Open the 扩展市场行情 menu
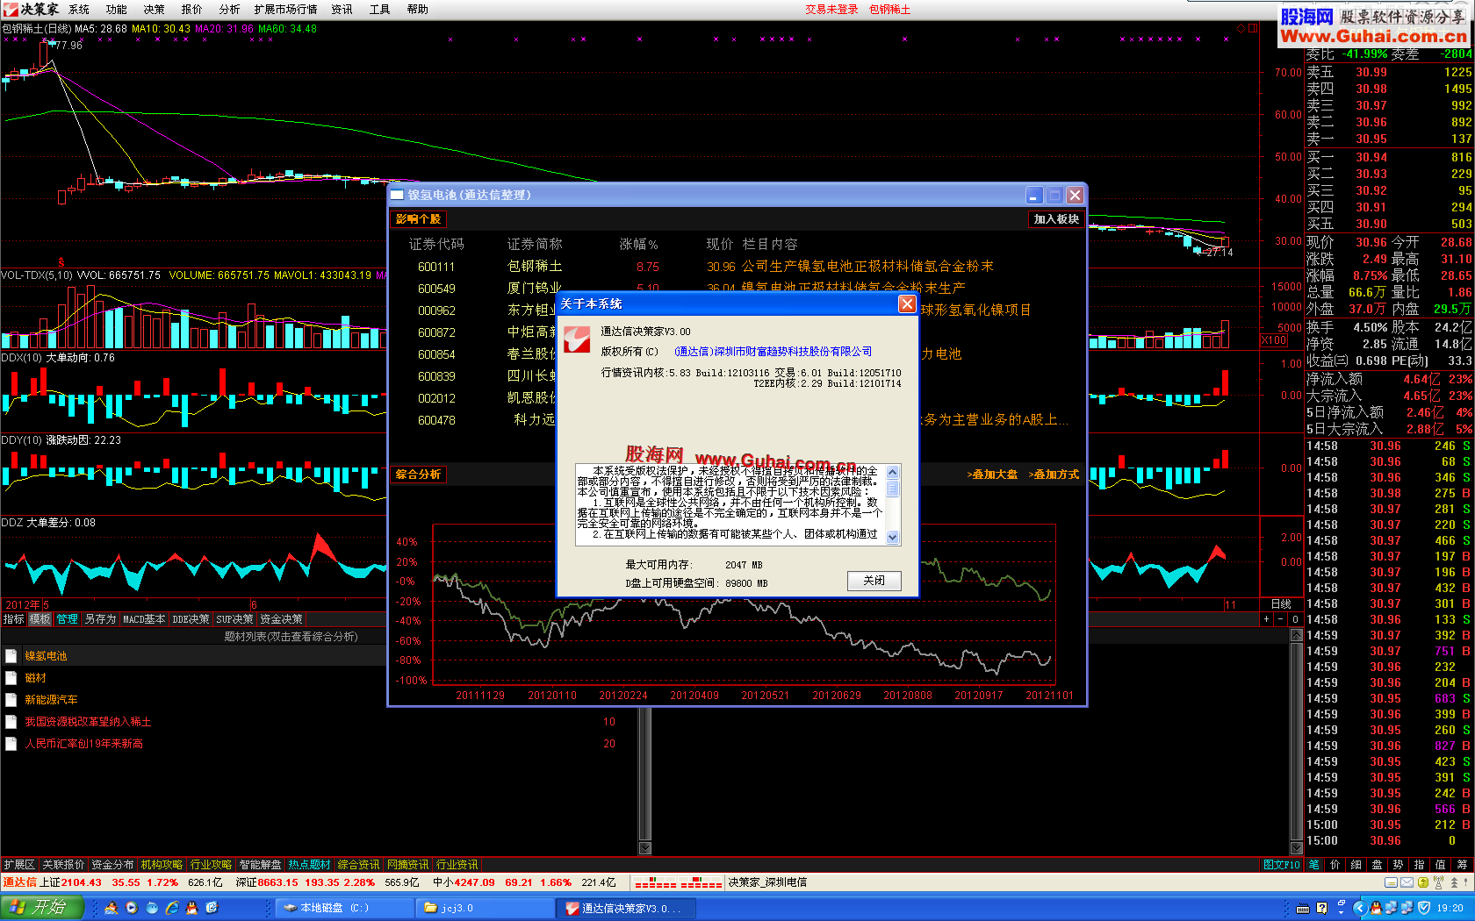Image resolution: width=1475 pixels, height=921 pixels. (285, 10)
